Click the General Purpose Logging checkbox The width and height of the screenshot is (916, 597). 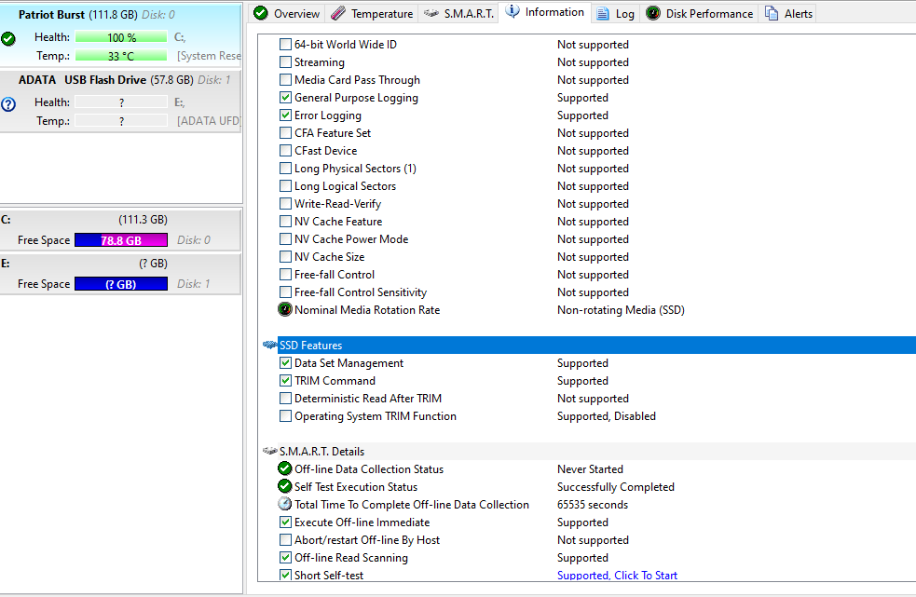tap(286, 98)
